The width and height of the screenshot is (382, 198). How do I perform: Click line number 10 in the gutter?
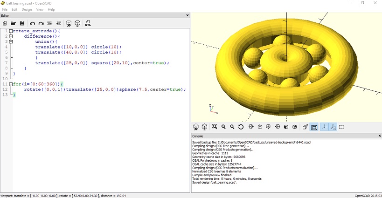5,79
